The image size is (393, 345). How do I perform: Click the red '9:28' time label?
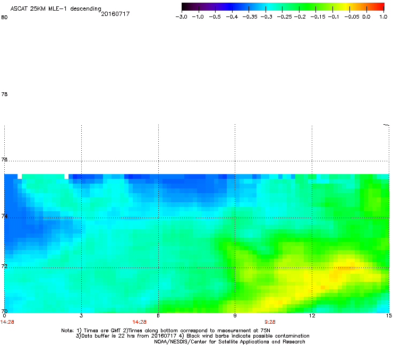[x=270, y=322]
